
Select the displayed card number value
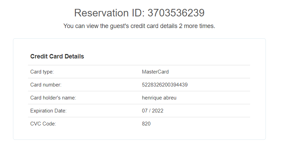(x=165, y=85)
